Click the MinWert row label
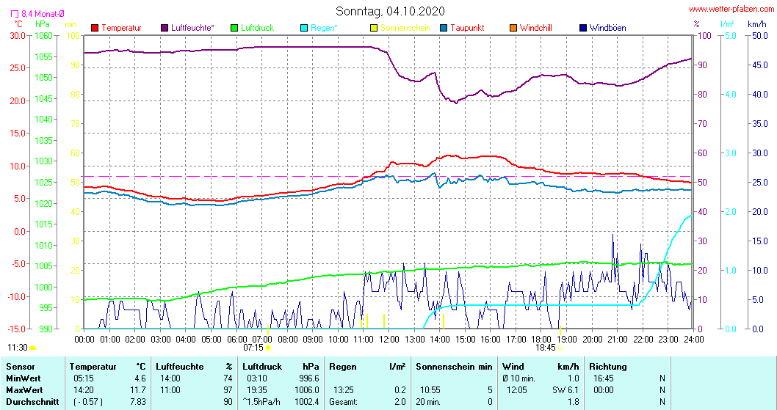777x410 pixels. click(x=24, y=378)
